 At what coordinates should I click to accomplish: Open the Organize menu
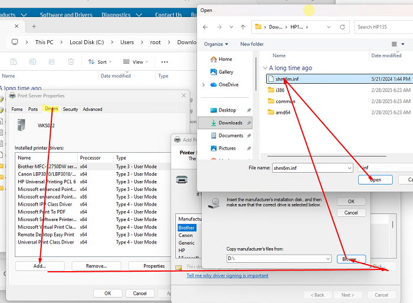click(x=216, y=44)
